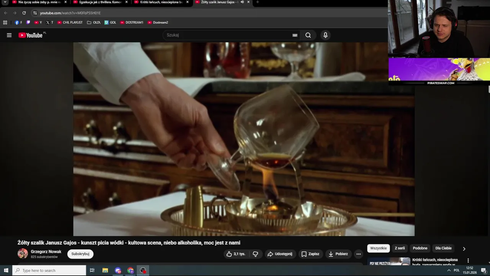Close the 'Nie życzę sobie' browser tab
Image resolution: width=490 pixels, height=276 pixels.
coord(65,2)
